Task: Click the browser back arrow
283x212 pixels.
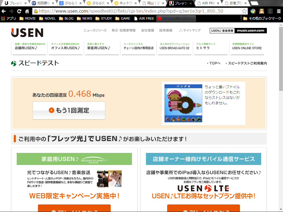Action: (x=4, y=11)
